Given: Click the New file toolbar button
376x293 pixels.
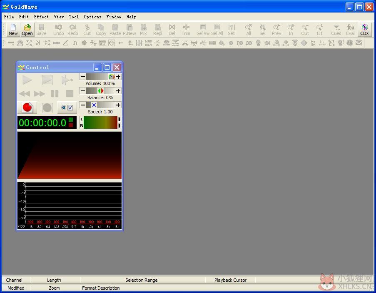Looking at the screenshot, I should [13, 30].
